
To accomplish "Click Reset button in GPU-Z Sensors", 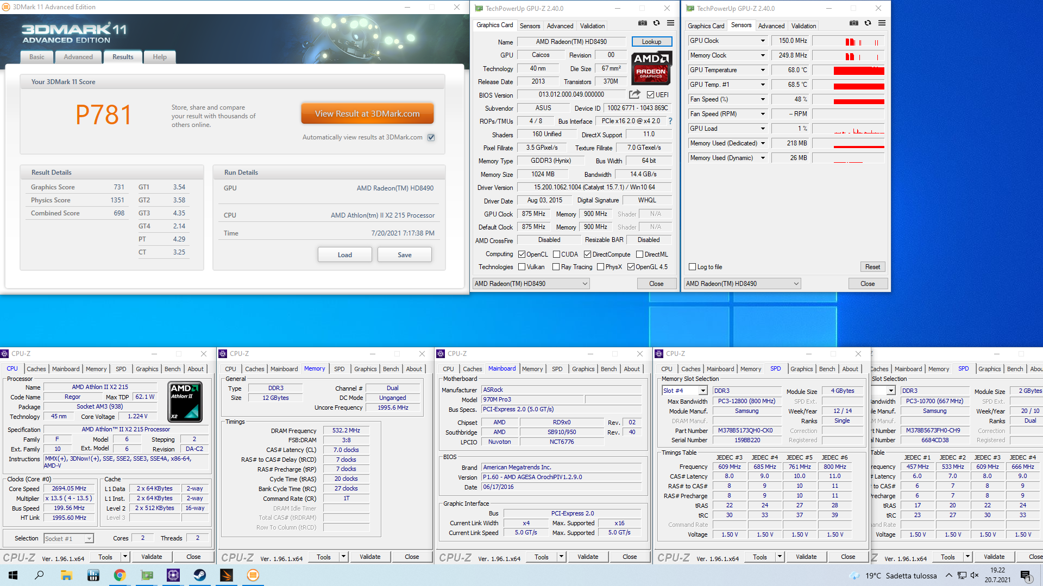I will pyautogui.click(x=872, y=267).
